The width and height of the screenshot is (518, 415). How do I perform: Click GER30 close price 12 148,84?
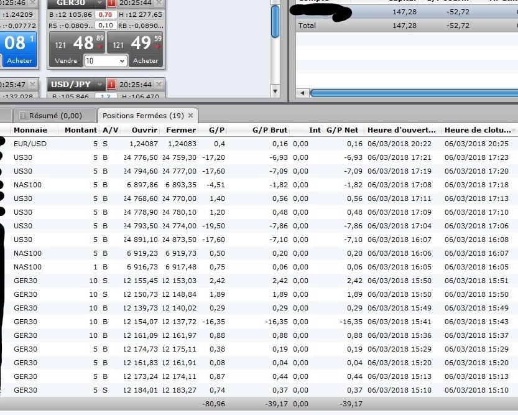pyautogui.click(x=179, y=294)
